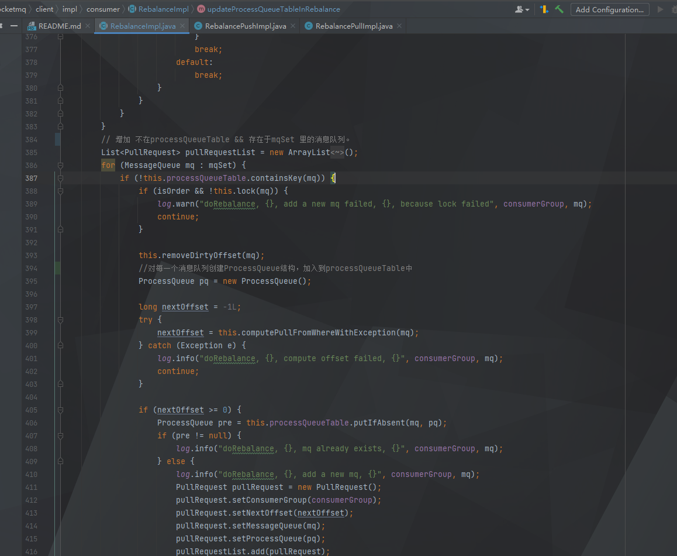Screen dimensions: 677x556
Task: Click the RebalanceImpl class icon in breadcrumb
Action: coord(132,9)
